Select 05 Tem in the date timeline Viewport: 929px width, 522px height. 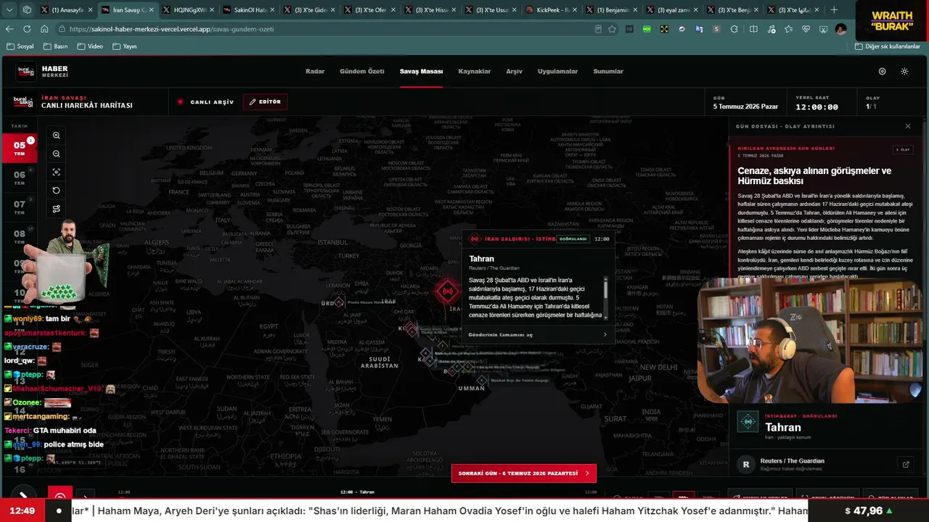[x=20, y=149]
